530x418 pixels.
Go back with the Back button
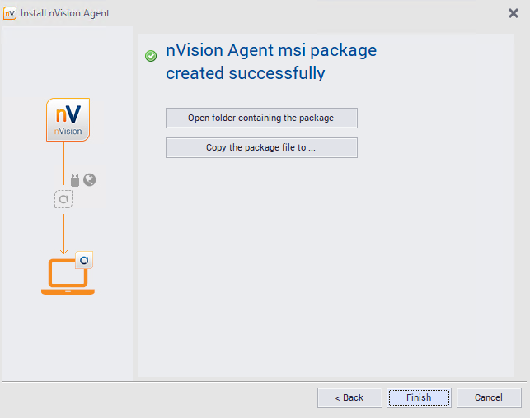[349, 397]
